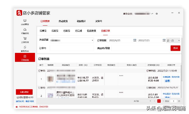Switch to the 买家号 tab
The image size is (189, 114).
(99, 21)
